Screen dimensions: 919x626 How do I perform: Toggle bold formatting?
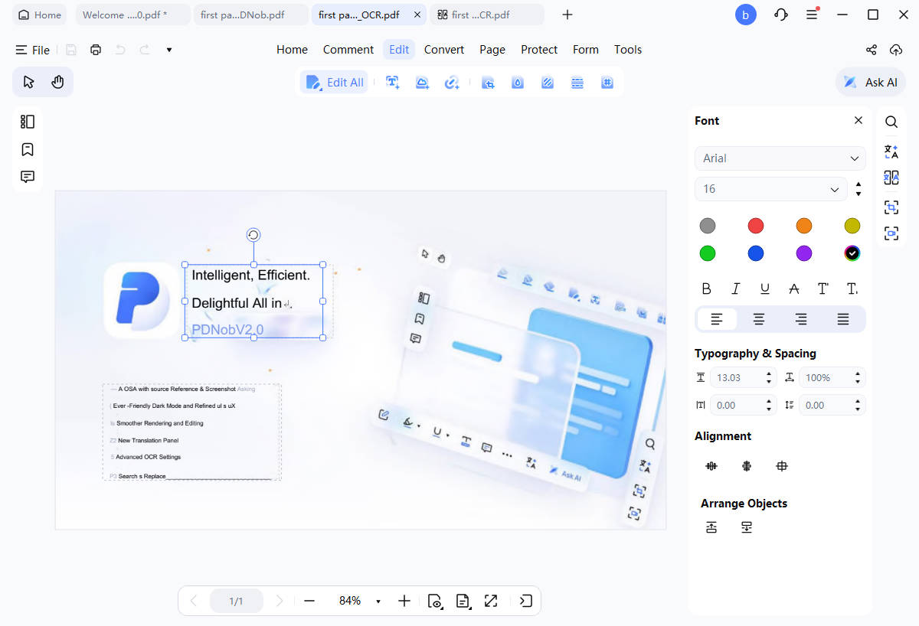[x=707, y=289]
